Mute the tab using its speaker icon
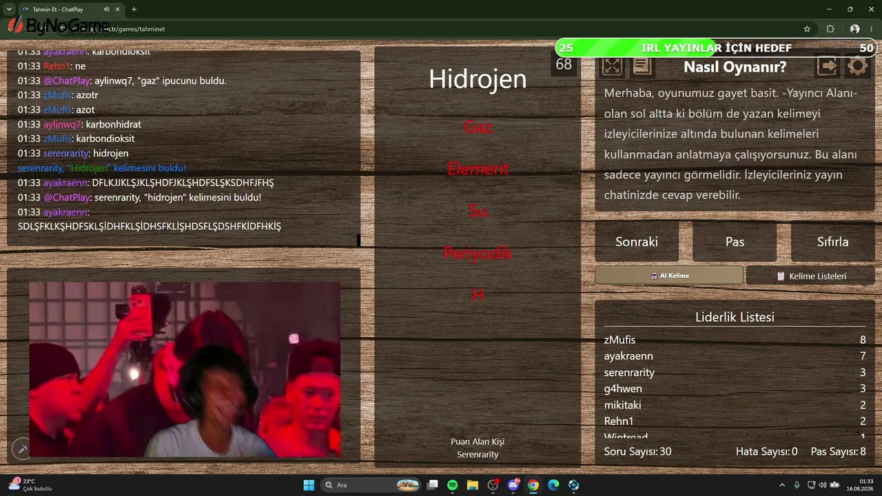Screen dimensions: 882x496 (x=106, y=10)
